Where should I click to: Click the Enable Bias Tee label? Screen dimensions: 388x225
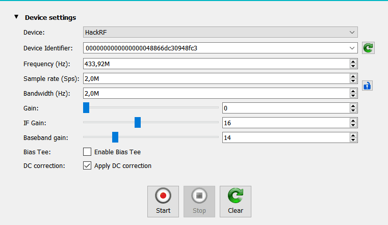click(118, 152)
